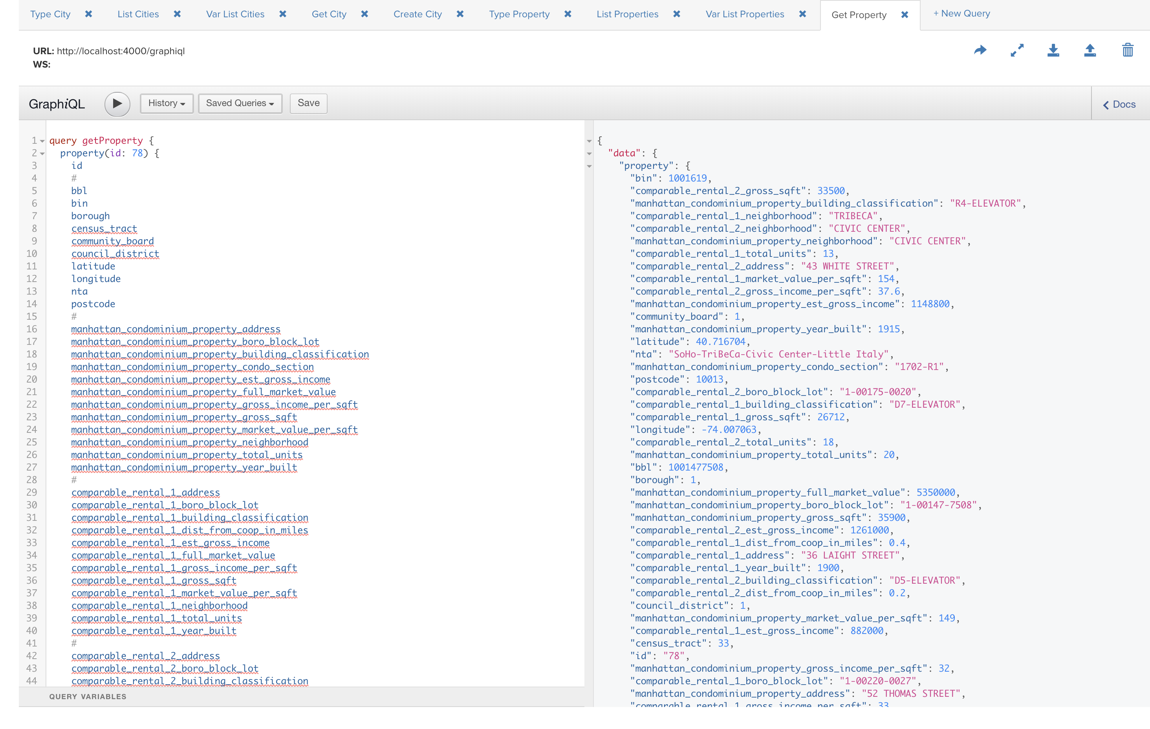Image resolution: width=1150 pixels, height=729 pixels.
Task: Open the Create City tab
Action: point(418,14)
